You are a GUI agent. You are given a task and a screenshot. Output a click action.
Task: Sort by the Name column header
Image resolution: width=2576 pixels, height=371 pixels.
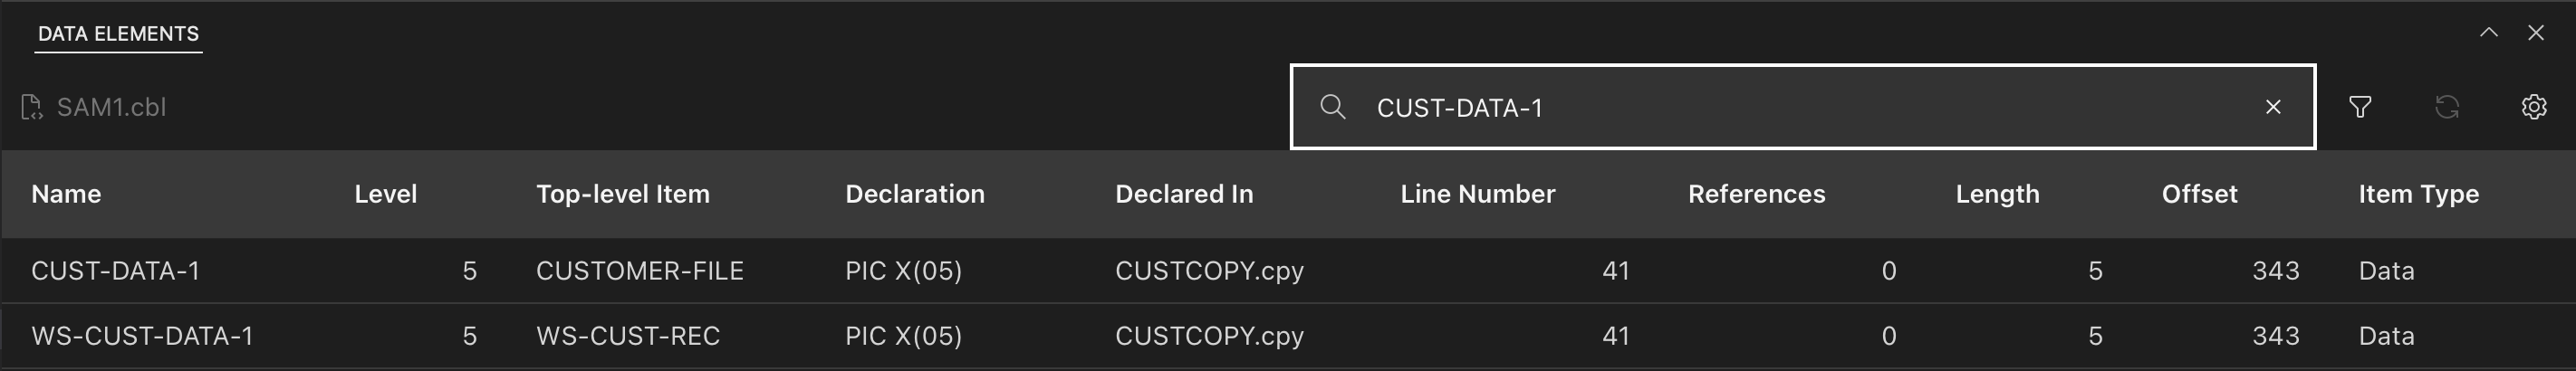(66, 194)
